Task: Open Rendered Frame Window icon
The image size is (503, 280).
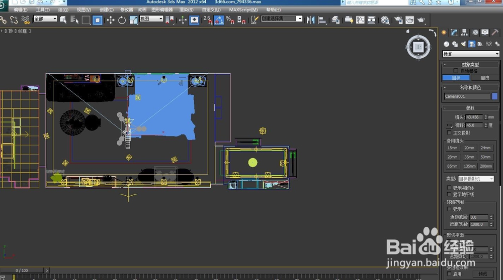Action: point(409,20)
